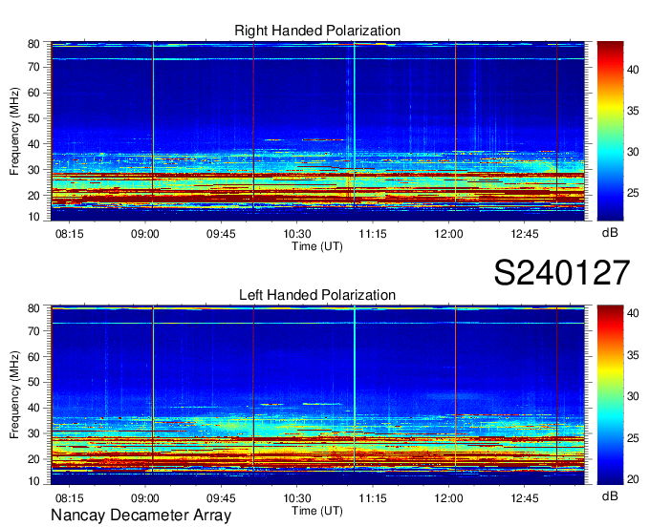Click "Time (UT)" label under Right Handed plot
This screenshot has width=650, height=527.
click(x=317, y=246)
